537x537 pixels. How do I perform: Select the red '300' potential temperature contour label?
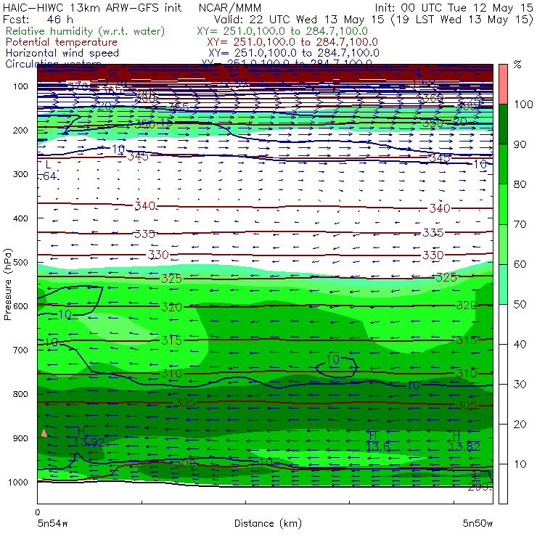[x=185, y=464]
